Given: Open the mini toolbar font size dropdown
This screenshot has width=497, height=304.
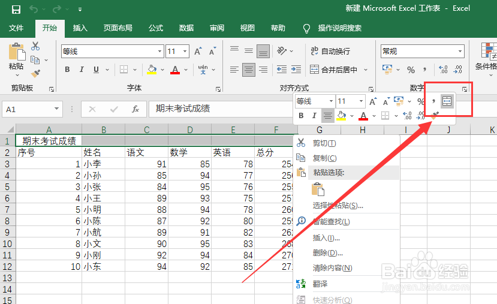Looking at the screenshot, I should coord(361,101).
